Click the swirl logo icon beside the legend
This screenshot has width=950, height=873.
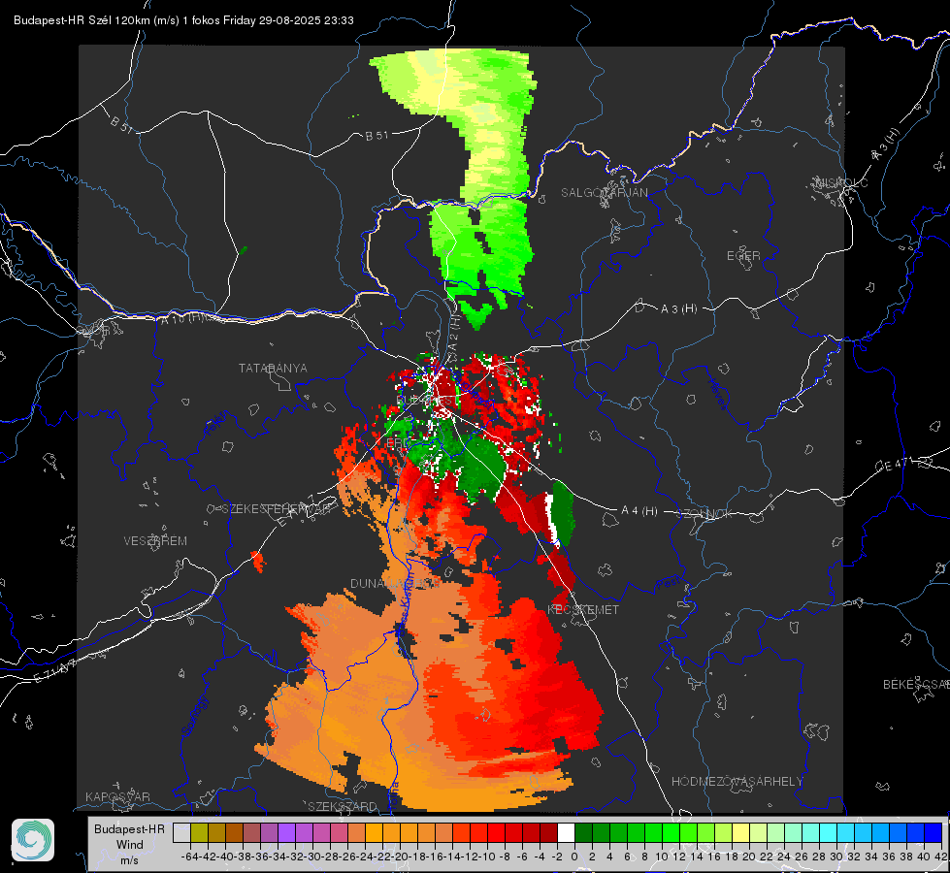point(33,840)
